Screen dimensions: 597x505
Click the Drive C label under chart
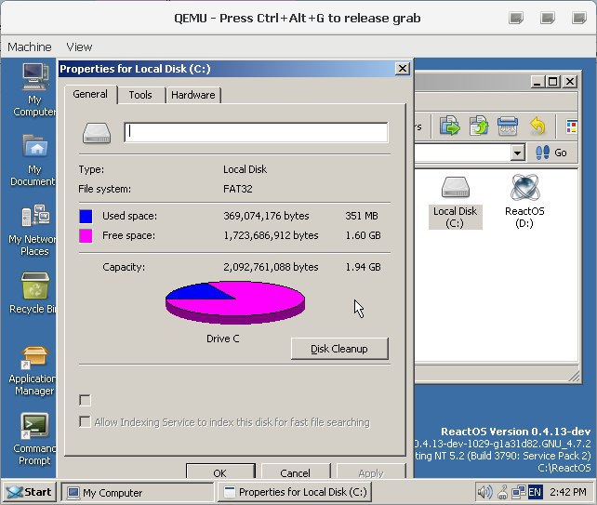(223, 339)
